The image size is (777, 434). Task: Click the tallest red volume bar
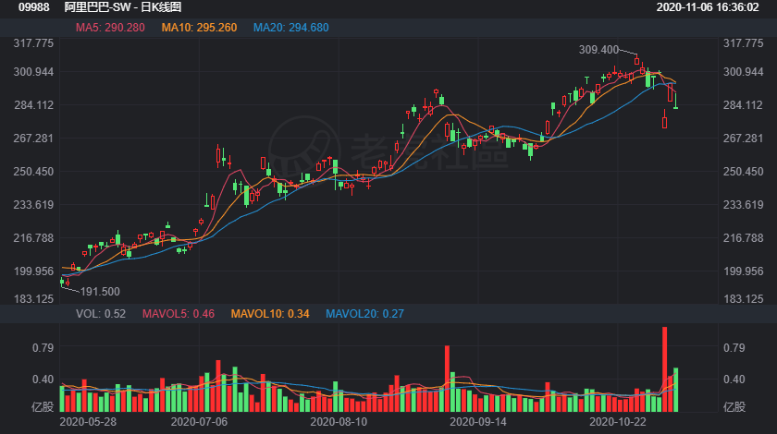664,369
